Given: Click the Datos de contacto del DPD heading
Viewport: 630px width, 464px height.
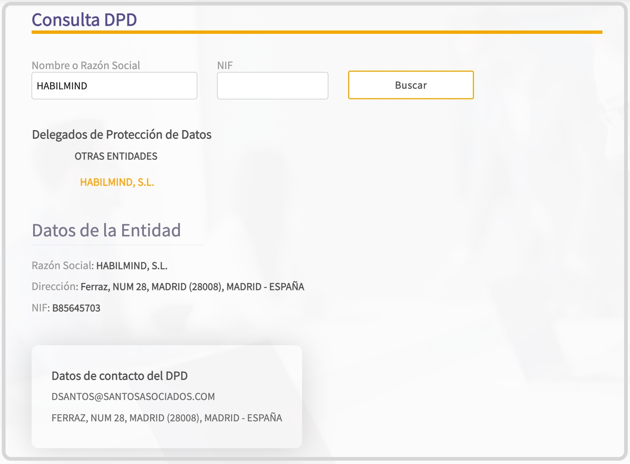Looking at the screenshot, I should [x=120, y=376].
